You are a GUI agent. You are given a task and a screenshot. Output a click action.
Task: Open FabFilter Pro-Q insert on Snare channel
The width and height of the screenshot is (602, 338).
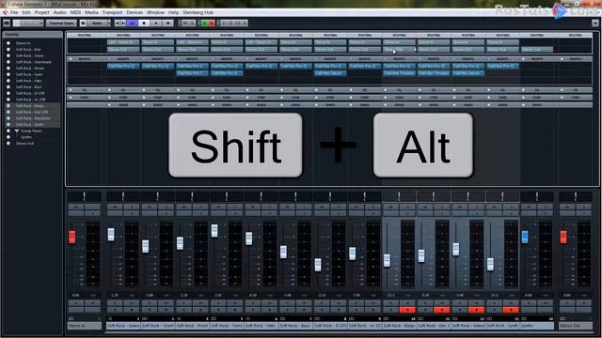(x=123, y=67)
